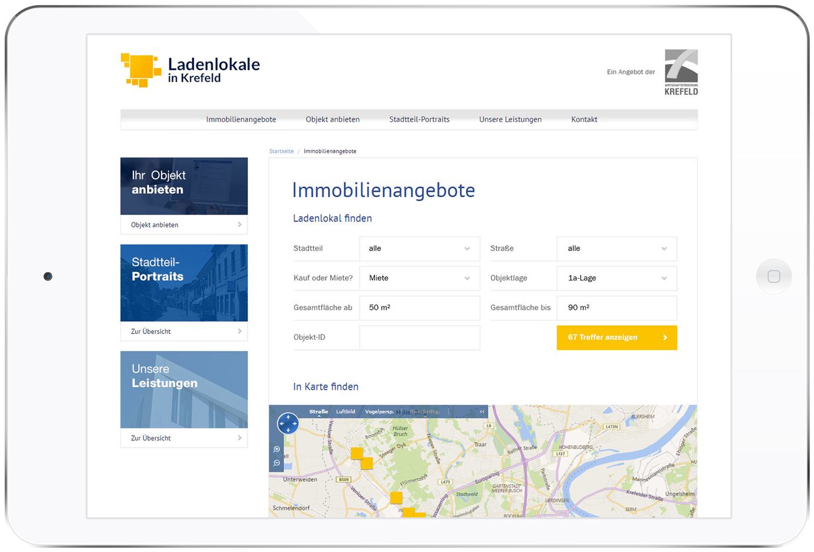This screenshot has height=552, width=814.
Task: Switch map to Straße view
Action: click(319, 412)
